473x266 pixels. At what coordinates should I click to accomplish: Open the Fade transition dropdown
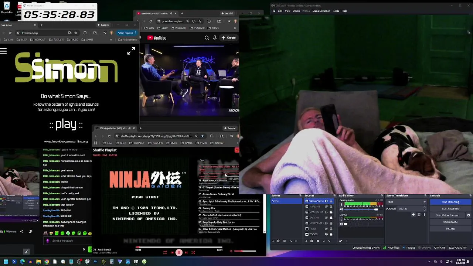[x=406, y=202]
